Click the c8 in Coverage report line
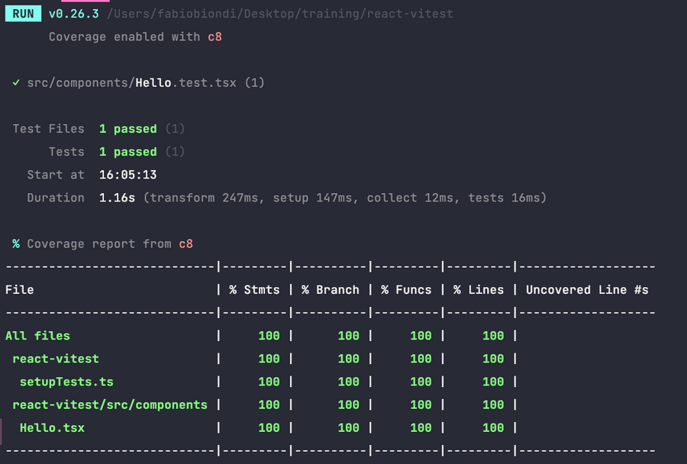 click(185, 243)
